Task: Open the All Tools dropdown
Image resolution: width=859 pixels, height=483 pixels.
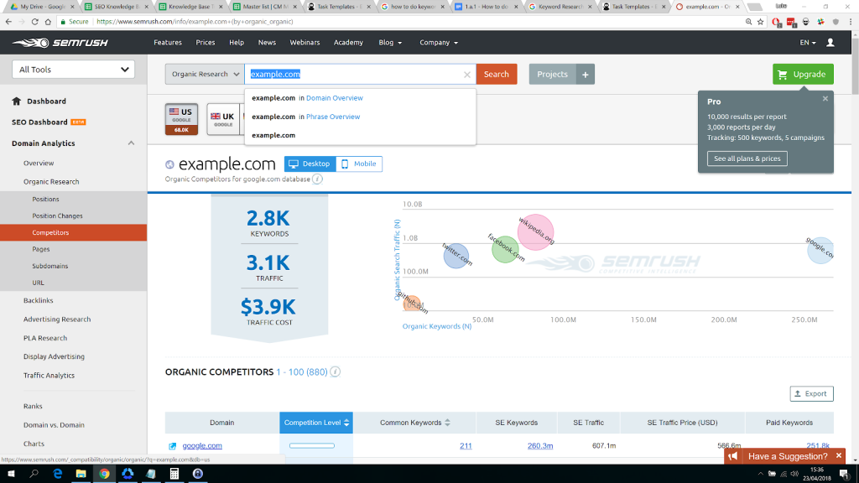Action: click(74, 70)
